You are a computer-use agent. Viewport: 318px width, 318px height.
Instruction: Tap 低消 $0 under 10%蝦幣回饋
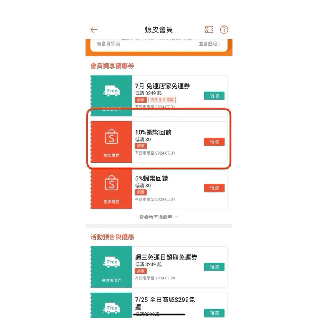tap(143, 140)
